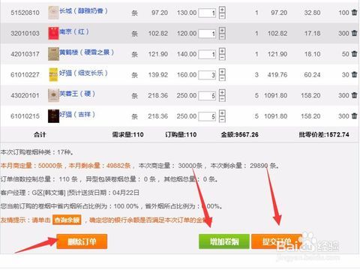Open product link 南京 (红)
The height and width of the screenshot is (270, 360).
click(74, 31)
